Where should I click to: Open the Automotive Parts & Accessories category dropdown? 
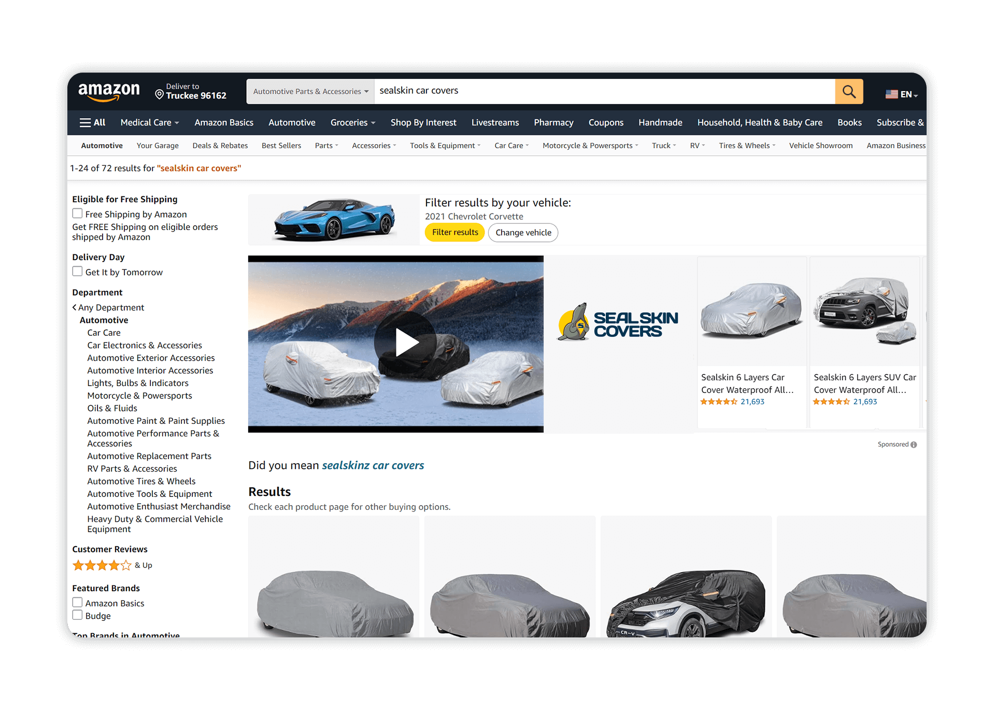309,91
